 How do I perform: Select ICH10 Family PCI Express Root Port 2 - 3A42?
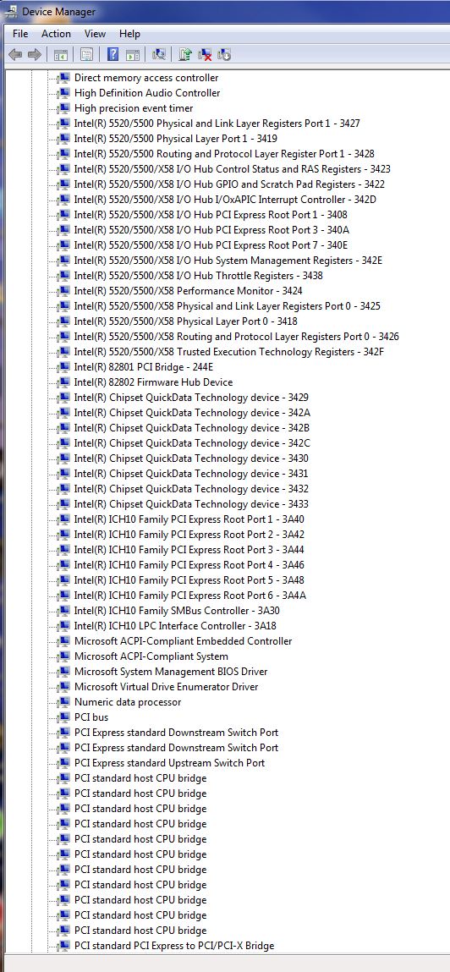(189, 535)
